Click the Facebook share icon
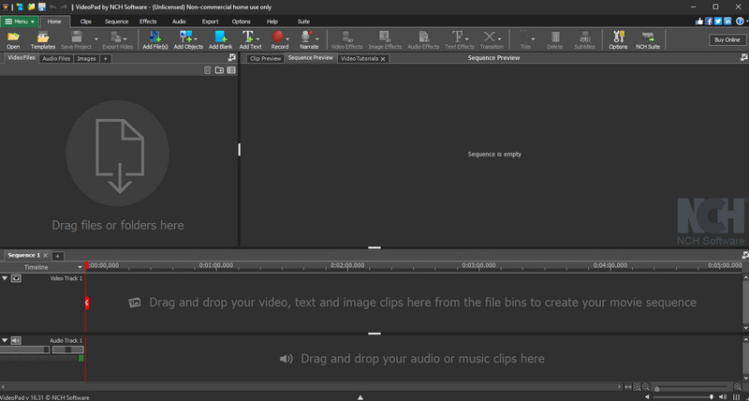Viewport: 749px width, 401px height. (710, 21)
